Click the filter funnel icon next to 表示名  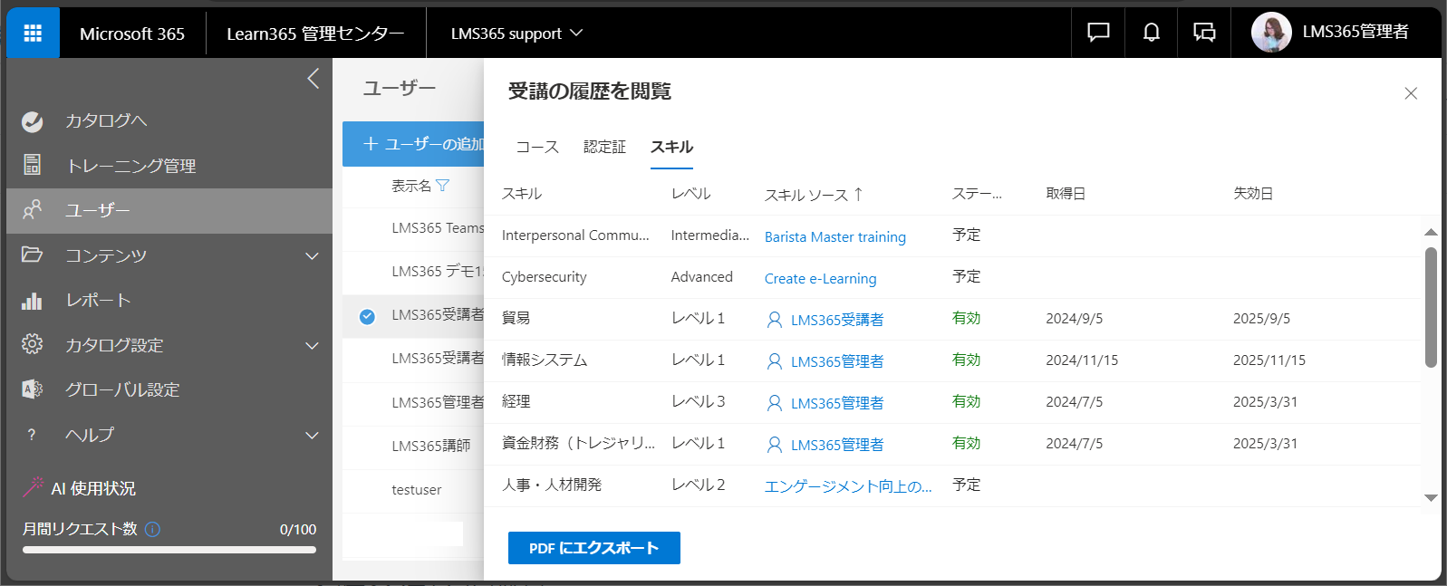click(x=443, y=186)
